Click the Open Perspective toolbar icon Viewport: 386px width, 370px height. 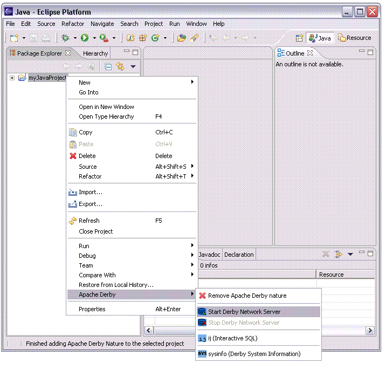click(299, 38)
